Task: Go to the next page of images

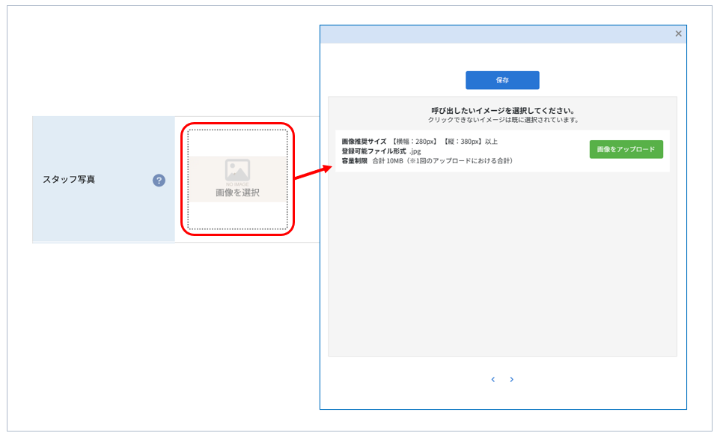Action: [511, 380]
